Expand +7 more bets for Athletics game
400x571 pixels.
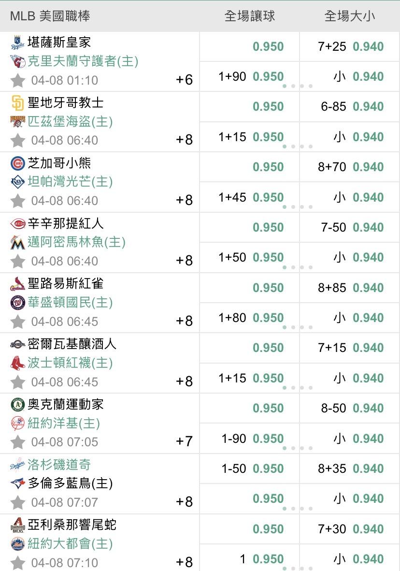pyautogui.click(x=184, y=441)
